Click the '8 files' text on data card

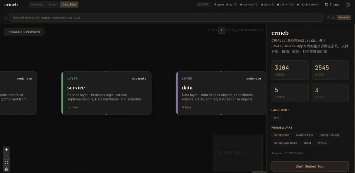(x=187, y=107)
